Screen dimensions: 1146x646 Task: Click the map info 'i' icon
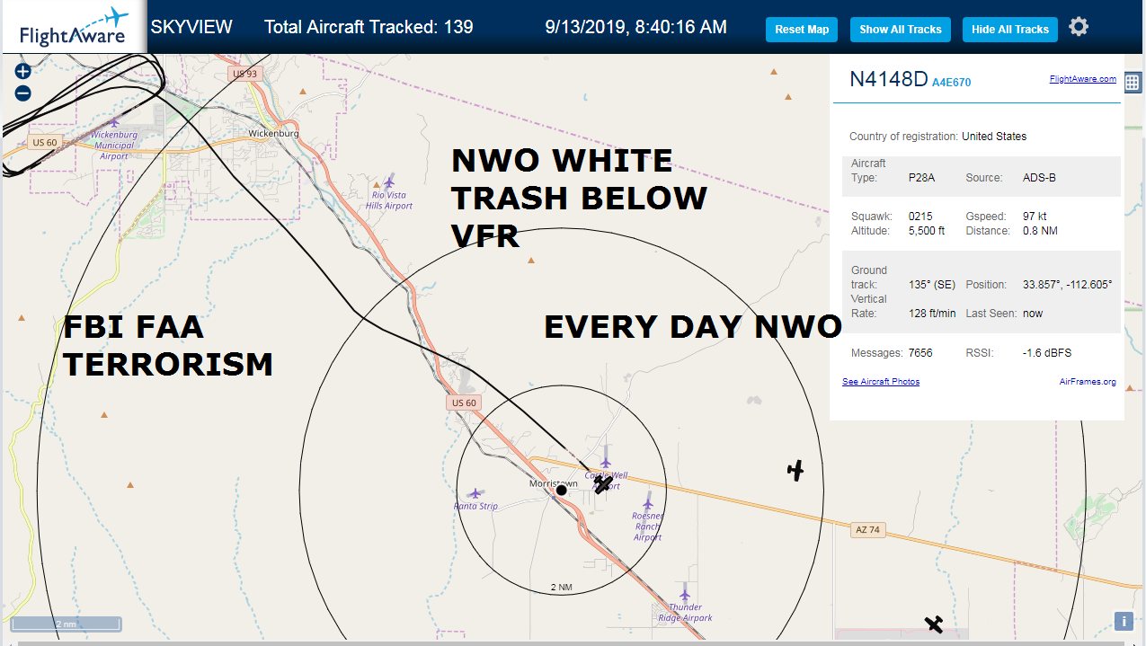[x=1124, y=621]
